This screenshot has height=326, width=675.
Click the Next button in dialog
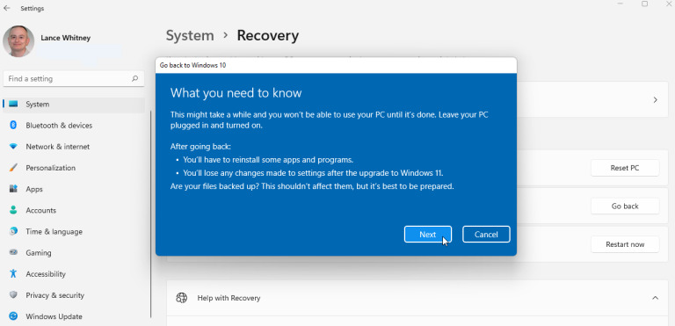click(427, 235)
